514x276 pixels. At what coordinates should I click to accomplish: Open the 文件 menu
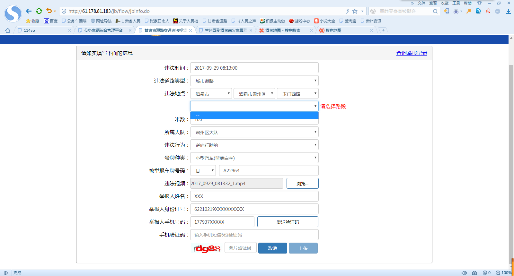[x=421, y=3]
